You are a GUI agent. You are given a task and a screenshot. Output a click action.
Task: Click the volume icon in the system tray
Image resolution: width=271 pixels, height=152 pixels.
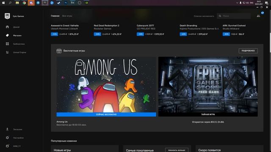[x=247, y=3]
